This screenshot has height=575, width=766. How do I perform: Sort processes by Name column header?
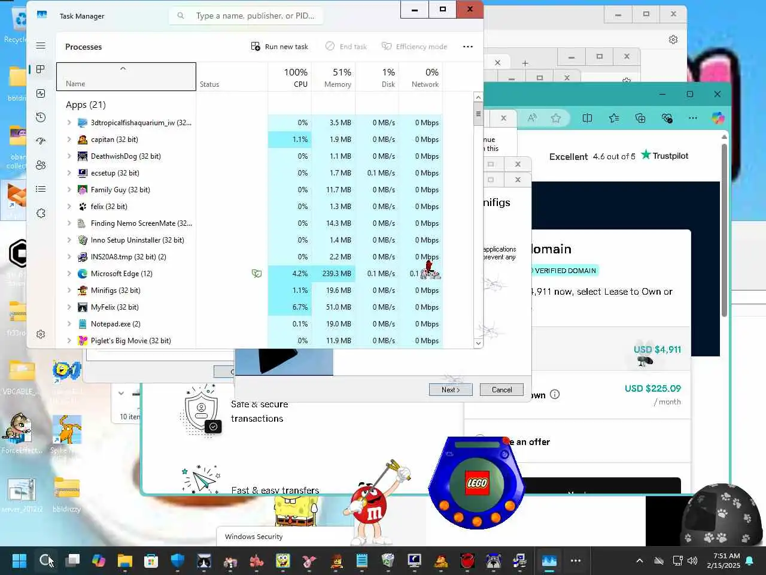pos(126,77)
